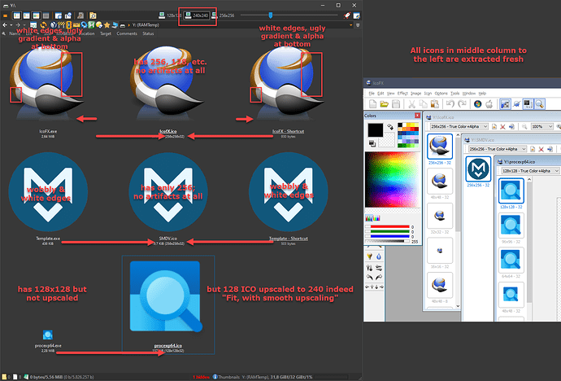Open the Edit menu in IcoFX
This screenshot has width=561, height=381.
[381, 93]
